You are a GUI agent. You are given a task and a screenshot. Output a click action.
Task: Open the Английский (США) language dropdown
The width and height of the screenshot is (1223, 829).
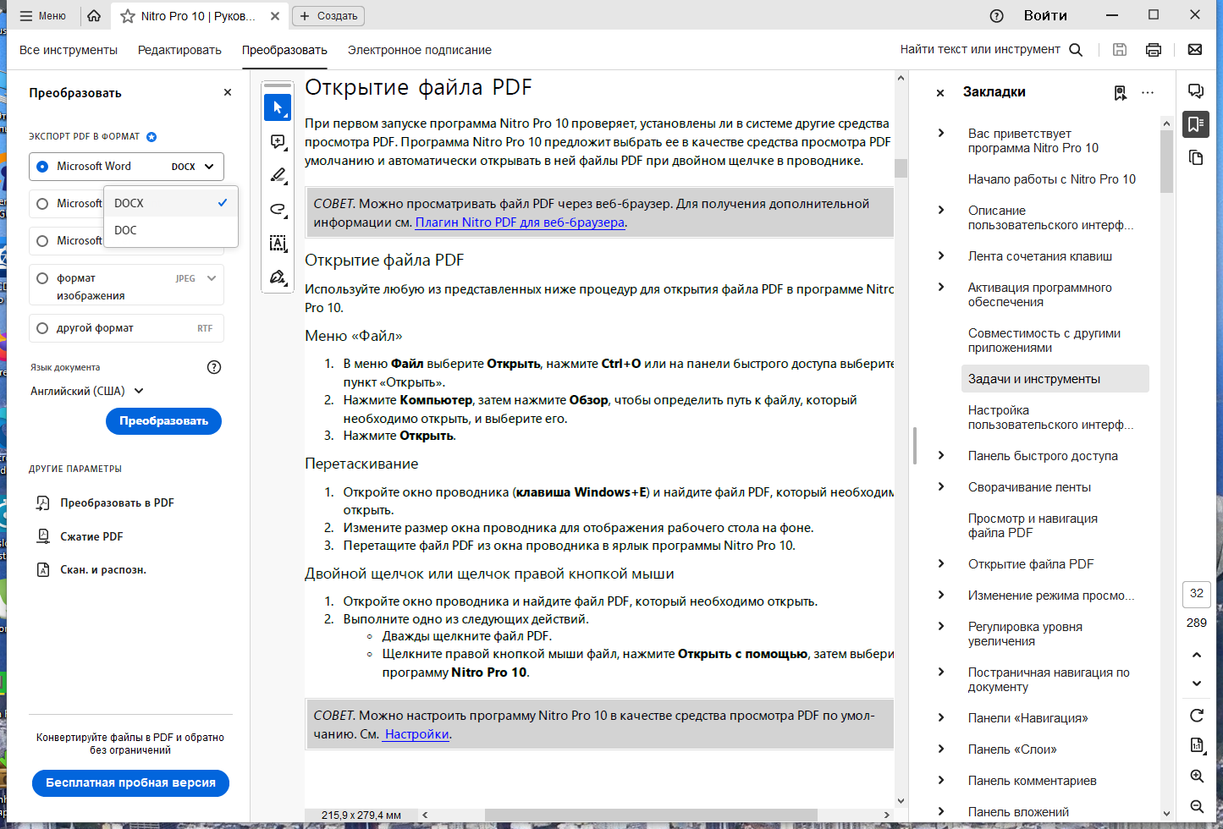click(x=87, y=391)
